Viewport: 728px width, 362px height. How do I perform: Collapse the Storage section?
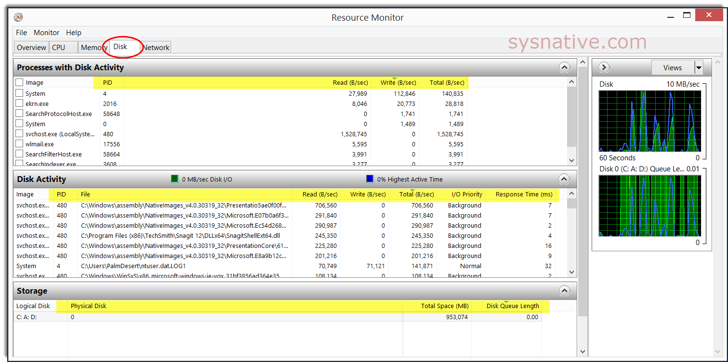pos(565,291)
